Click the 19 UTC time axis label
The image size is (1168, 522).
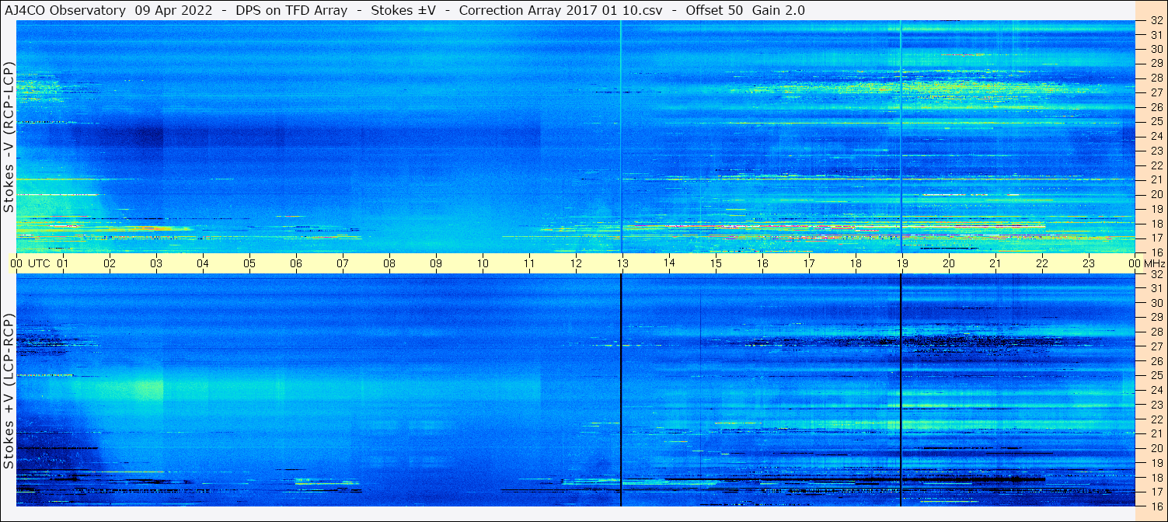[901, 263]
